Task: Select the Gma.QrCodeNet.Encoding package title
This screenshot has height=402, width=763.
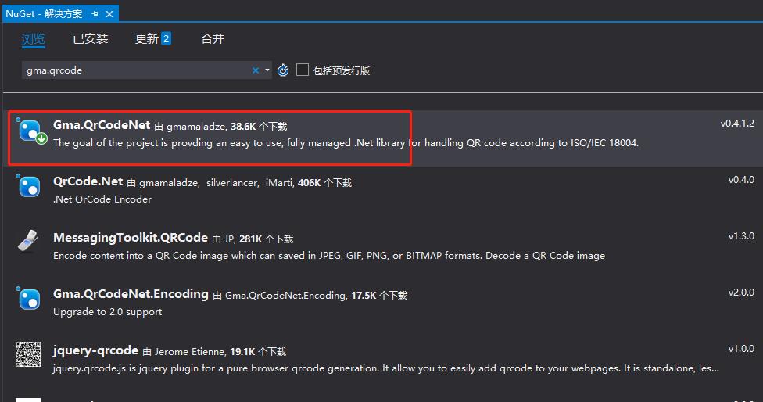Action: 131,294
